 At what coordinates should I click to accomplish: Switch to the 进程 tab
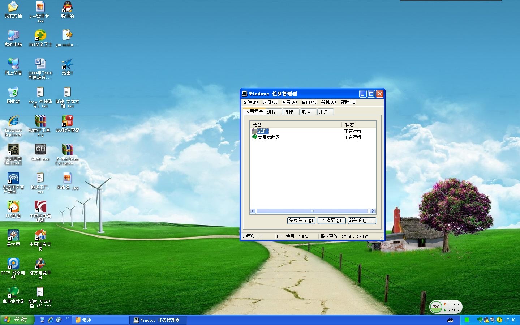(273, 112)
